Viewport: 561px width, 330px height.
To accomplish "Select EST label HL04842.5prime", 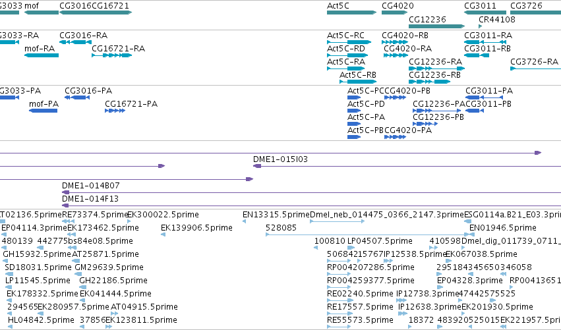I will pyautogui.click(x=41, y=320).
